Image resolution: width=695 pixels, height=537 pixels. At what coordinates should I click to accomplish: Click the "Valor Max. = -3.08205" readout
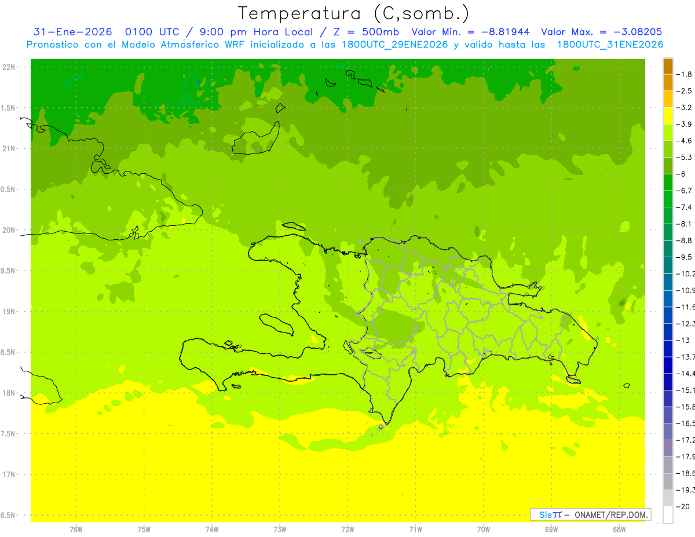pos(601,32)
